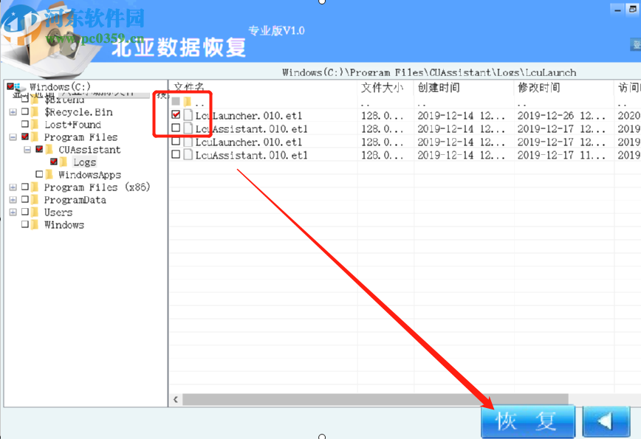Expand the ProgramData tree node
Viewport: 641px width, 439px height.
(x=13, y=200)
